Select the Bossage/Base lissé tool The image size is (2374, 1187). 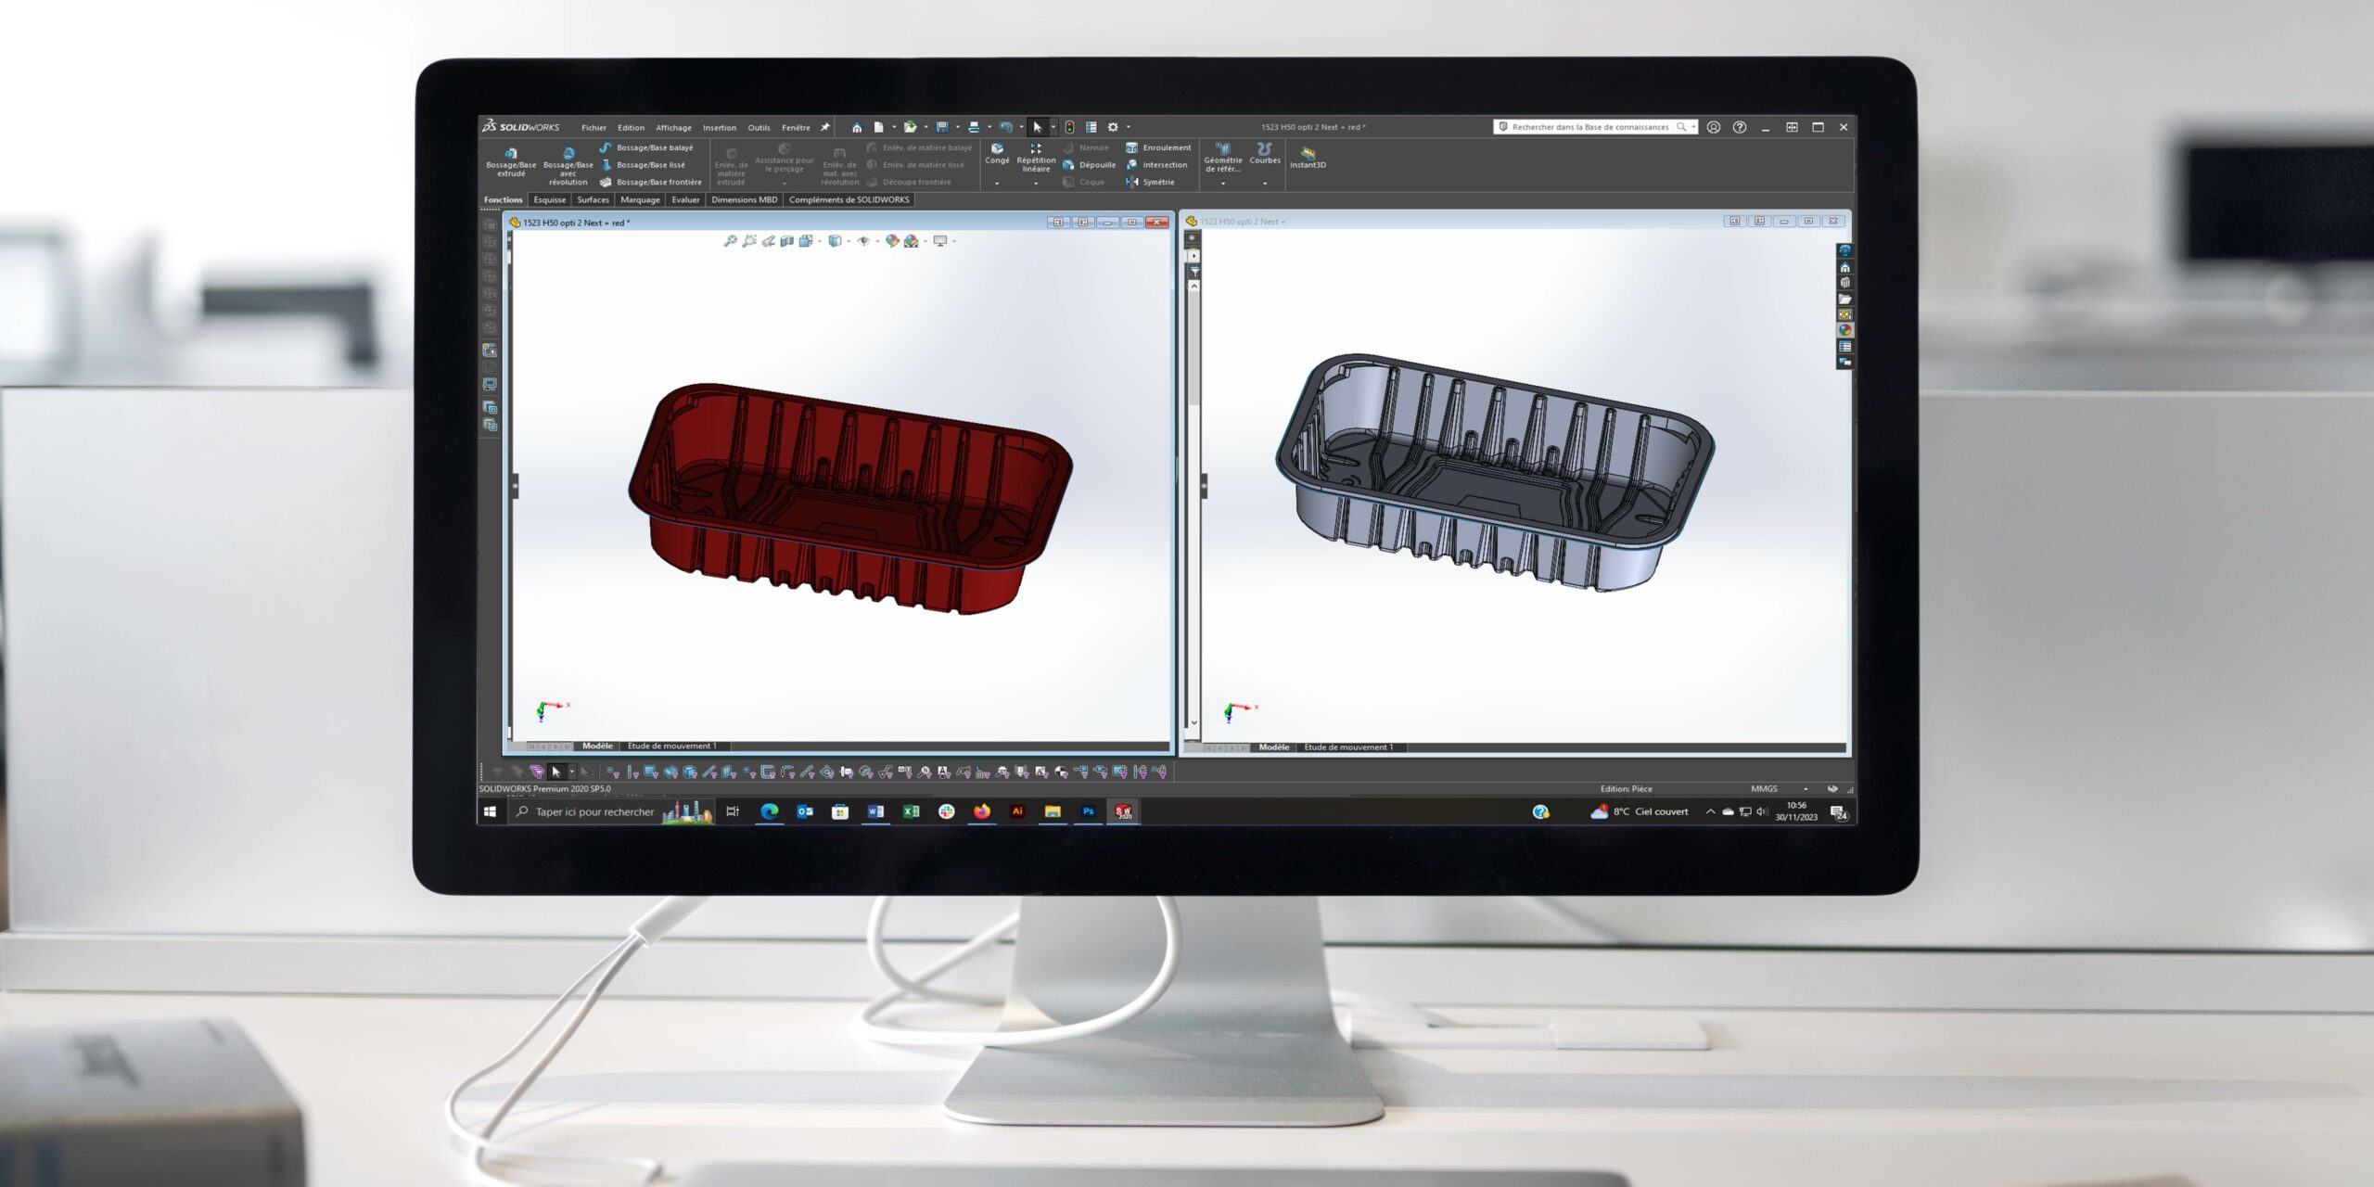pos(643,165)
